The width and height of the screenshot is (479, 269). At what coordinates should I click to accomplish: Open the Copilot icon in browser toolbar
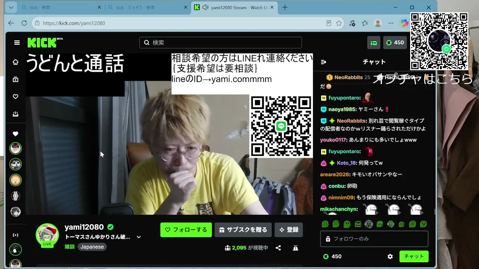click(x=404, y=23)
